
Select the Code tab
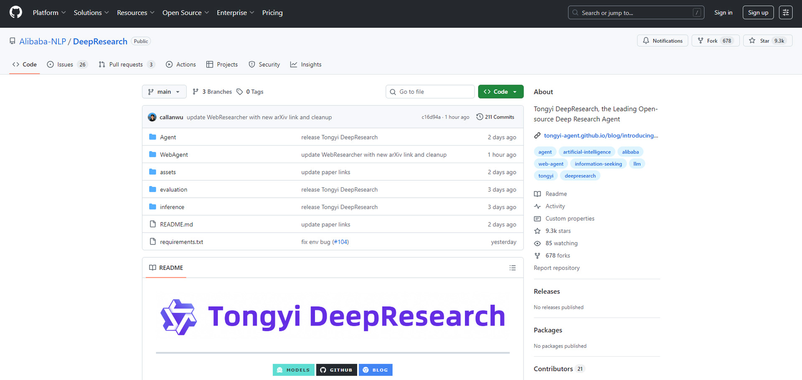tap(25, 64)
